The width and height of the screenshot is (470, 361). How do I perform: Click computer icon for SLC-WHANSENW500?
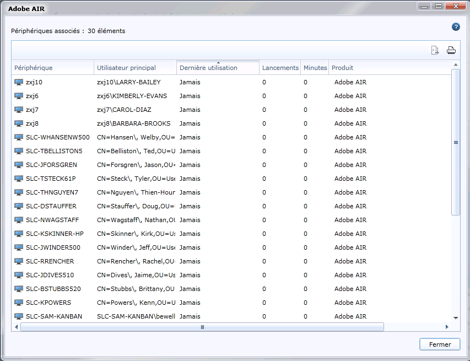click(19, 137)
